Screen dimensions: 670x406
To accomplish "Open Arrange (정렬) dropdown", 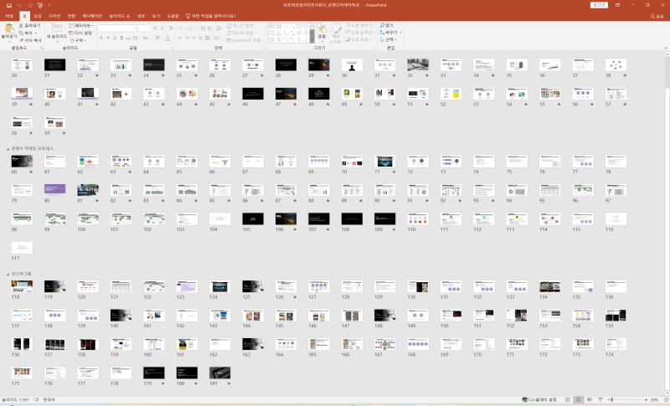I will point(322,33).
